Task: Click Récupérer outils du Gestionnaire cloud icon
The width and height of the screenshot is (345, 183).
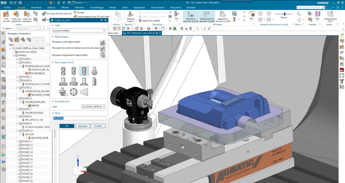Action: 103,49
